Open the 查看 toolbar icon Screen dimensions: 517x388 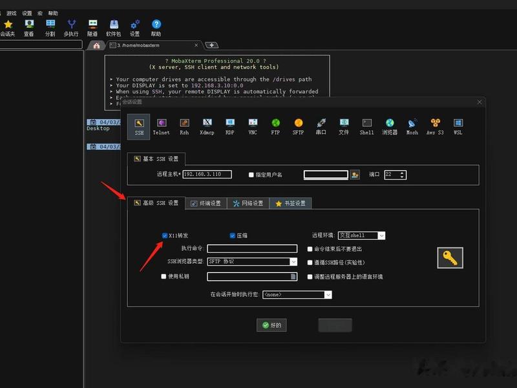coord(29,28)
